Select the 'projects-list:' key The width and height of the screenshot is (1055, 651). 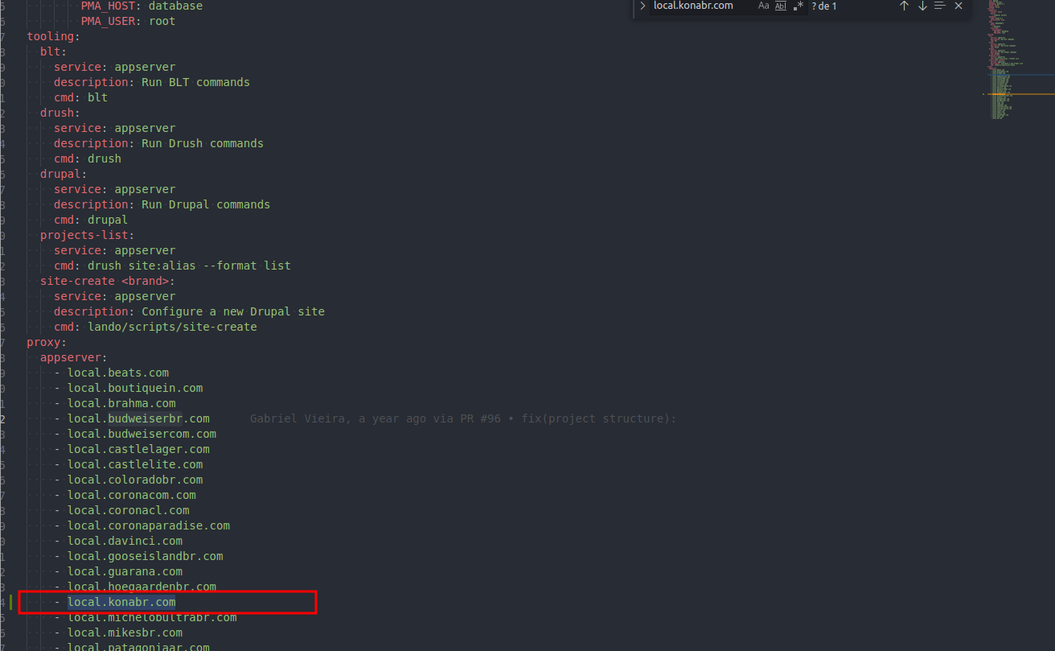pyautogui.click(x=88, y=235)
